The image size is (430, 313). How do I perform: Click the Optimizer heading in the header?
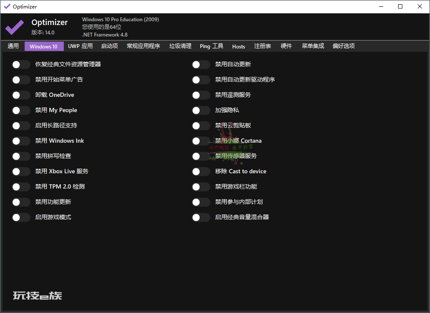click(x=50, y=22)
